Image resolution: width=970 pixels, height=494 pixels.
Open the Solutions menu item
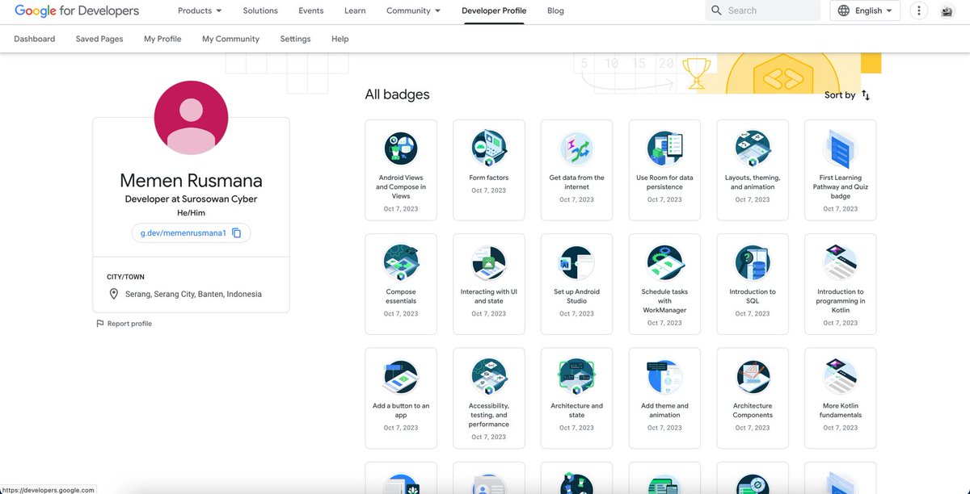pos(260,10)
